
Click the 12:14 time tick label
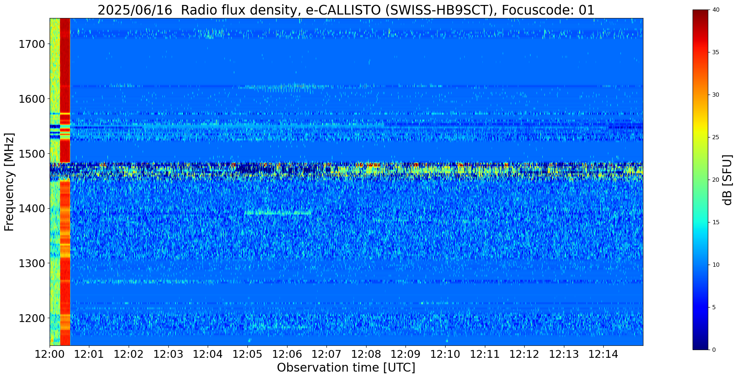tap(604, 354)
